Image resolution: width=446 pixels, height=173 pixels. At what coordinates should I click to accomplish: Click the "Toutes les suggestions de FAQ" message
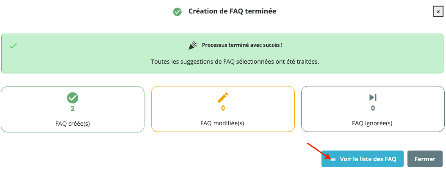coord(235,62)
